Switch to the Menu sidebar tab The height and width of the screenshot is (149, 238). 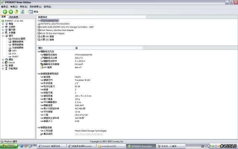(4, 17)
